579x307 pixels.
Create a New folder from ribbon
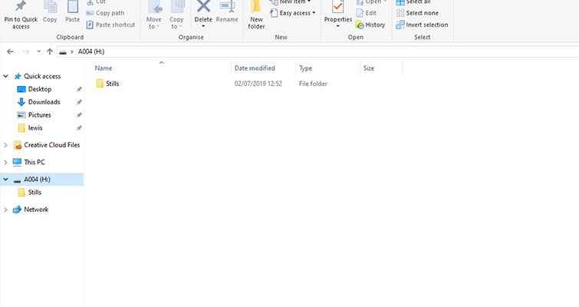(256, 14)
